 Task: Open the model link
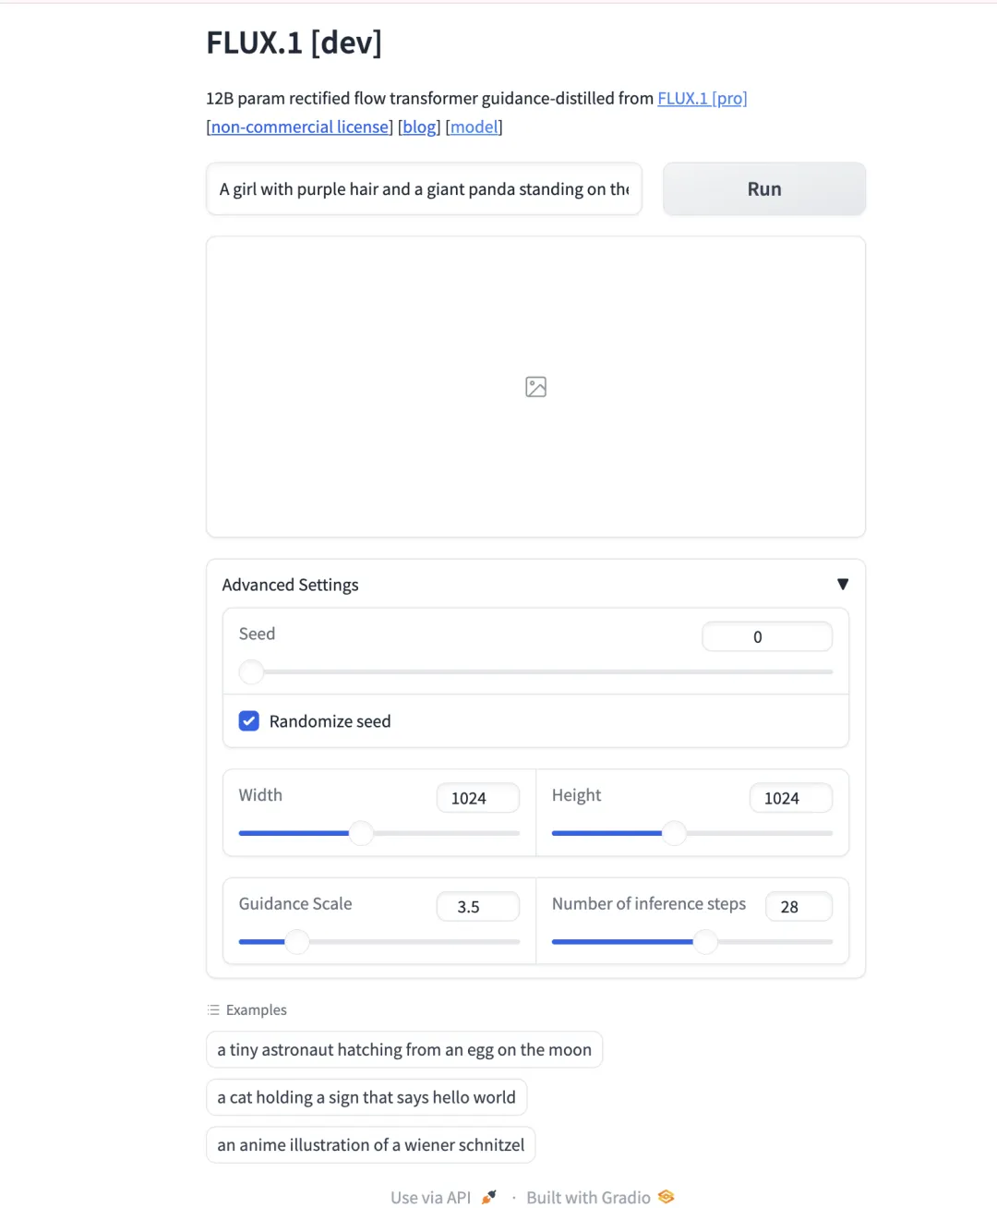[474, 127]
